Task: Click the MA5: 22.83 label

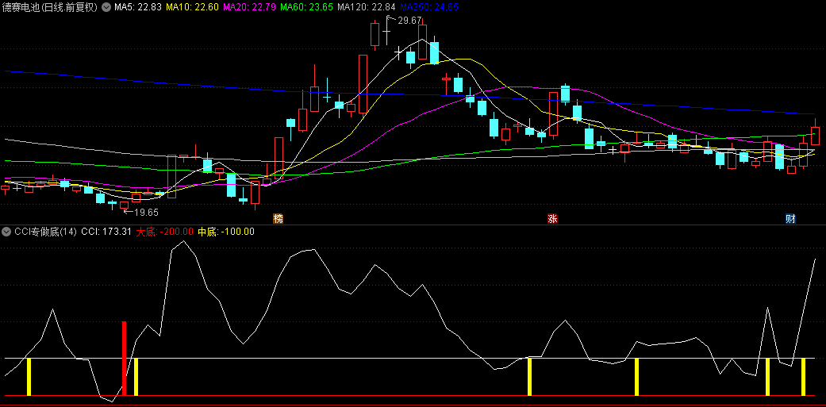Action: point(139,7)
